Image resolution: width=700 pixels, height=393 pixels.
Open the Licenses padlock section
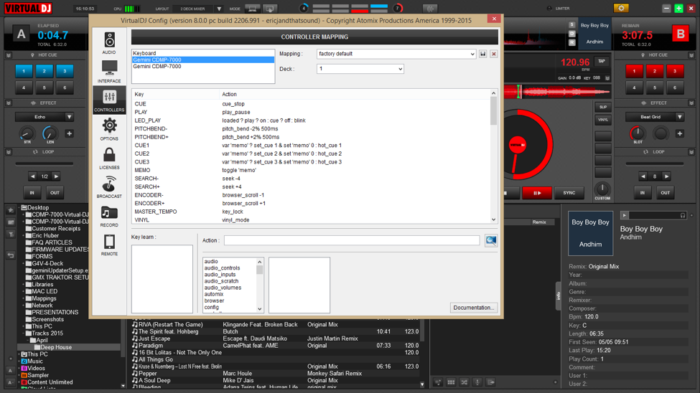tap(109, 158)
